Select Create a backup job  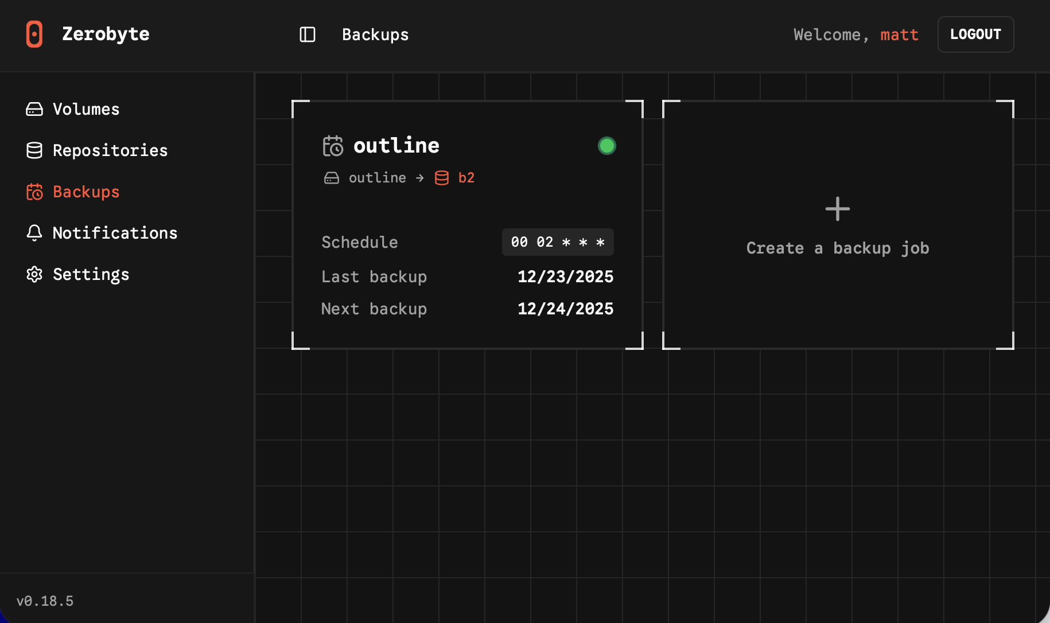pos(838,248)
